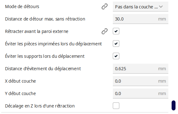Click the Décalage en Z label text
This screenshot has width=178, height=114.
pos(40,106)
